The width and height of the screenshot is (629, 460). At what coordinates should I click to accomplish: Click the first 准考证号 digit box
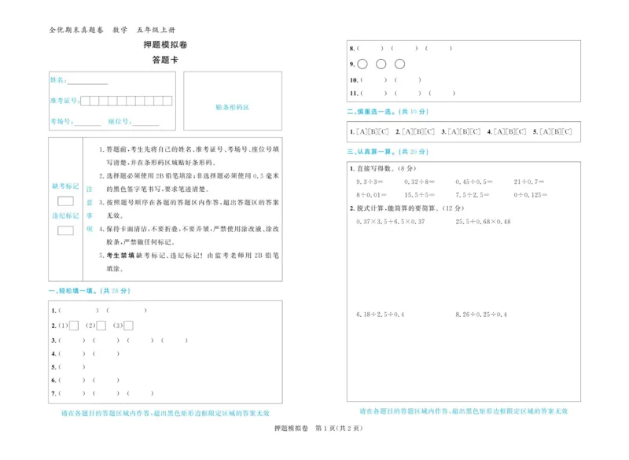pos(86,100)
